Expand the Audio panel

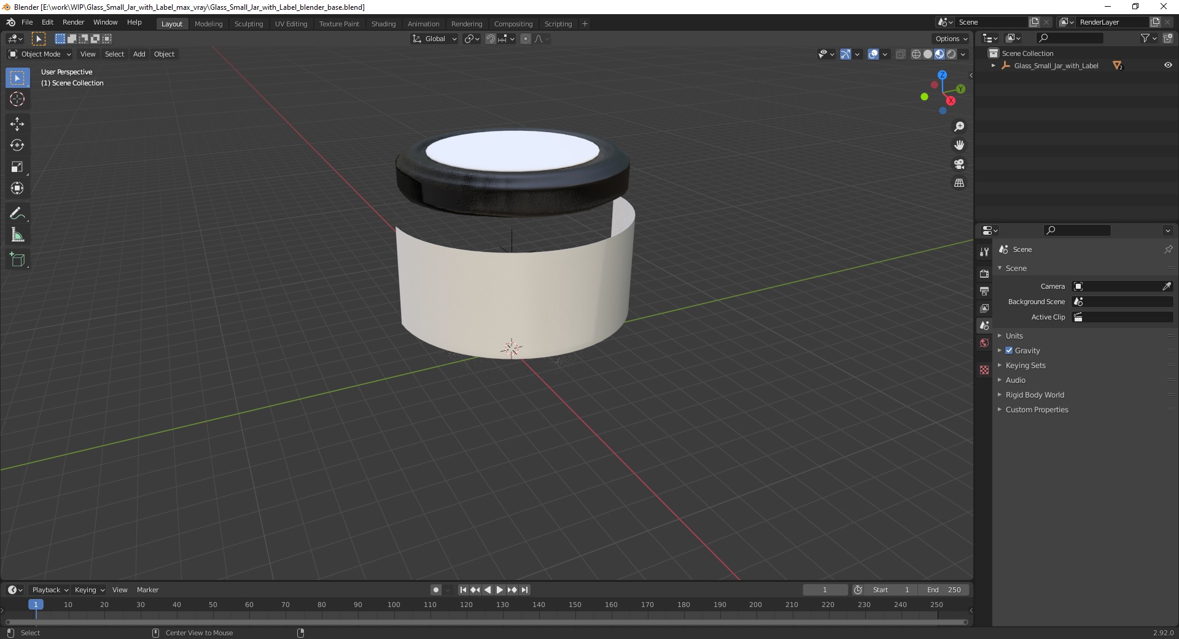[1016, 380]
